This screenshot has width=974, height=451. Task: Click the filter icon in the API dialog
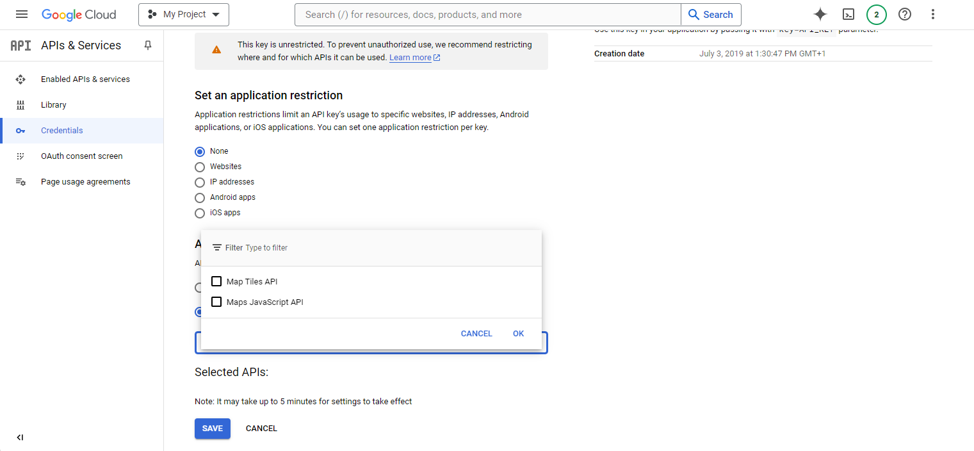217,247
